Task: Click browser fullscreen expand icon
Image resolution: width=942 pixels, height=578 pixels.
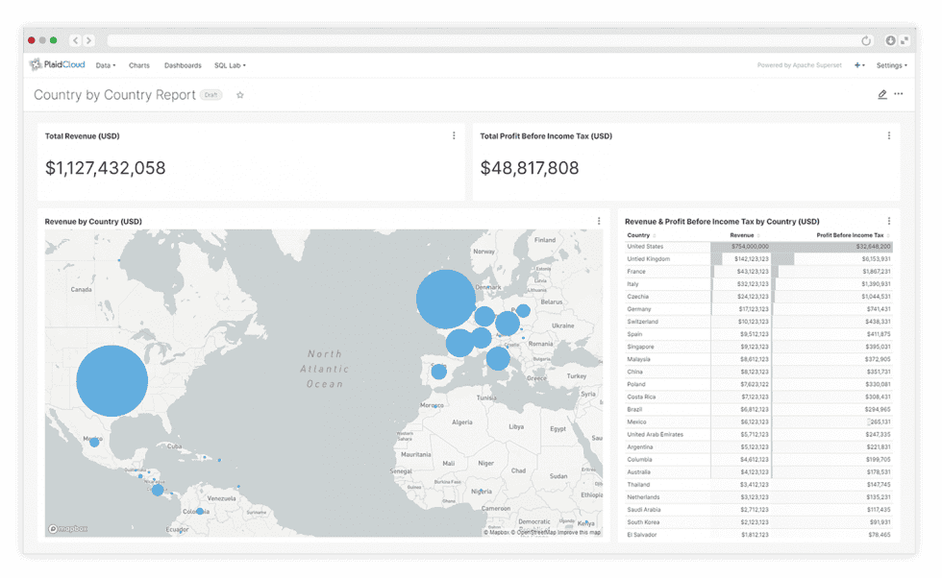Action: coord(905,40)
